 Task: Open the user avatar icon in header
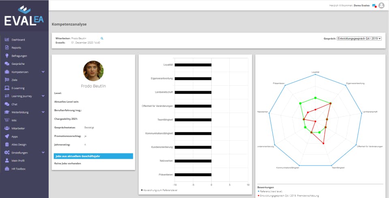click(x=381, y=6)
